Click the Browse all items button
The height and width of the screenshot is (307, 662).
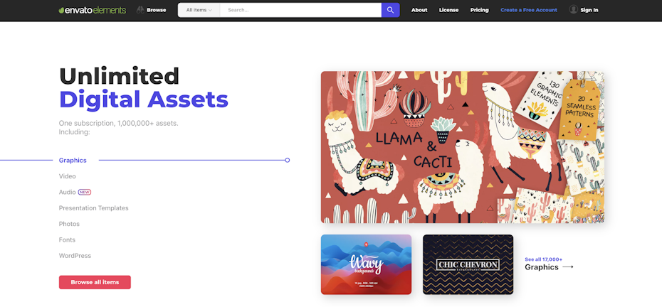click(95, 282)
